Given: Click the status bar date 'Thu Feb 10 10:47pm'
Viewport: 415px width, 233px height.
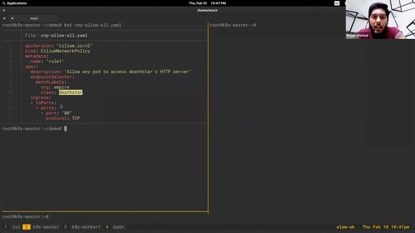Looking at the screenshot, I should pos(386,227).
